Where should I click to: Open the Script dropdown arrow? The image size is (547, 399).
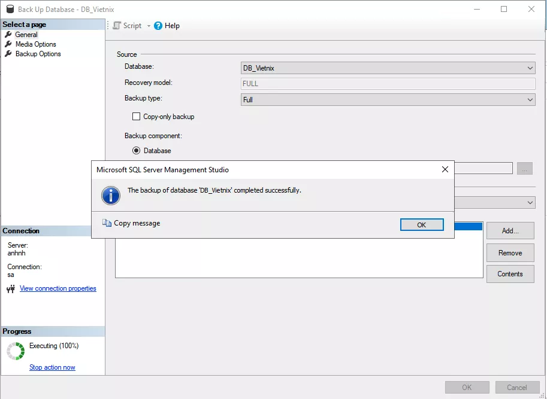pyautogui.click(x=149, y=26)
